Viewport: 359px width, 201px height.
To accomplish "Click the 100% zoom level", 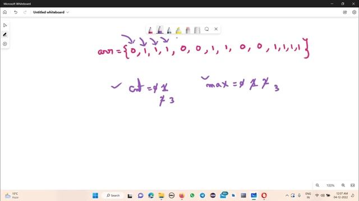I will click(x=330, y=185).
